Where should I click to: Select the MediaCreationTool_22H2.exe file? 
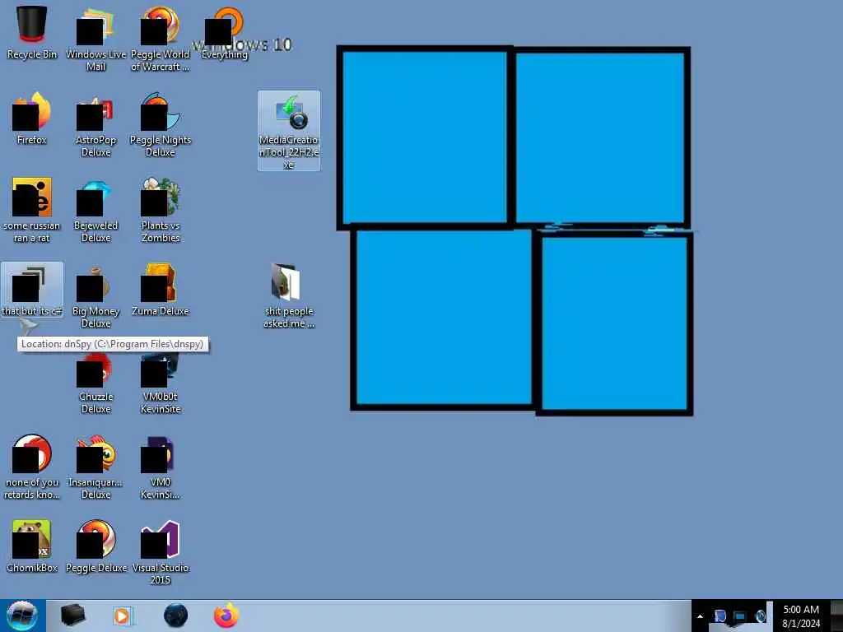point(289,131)
